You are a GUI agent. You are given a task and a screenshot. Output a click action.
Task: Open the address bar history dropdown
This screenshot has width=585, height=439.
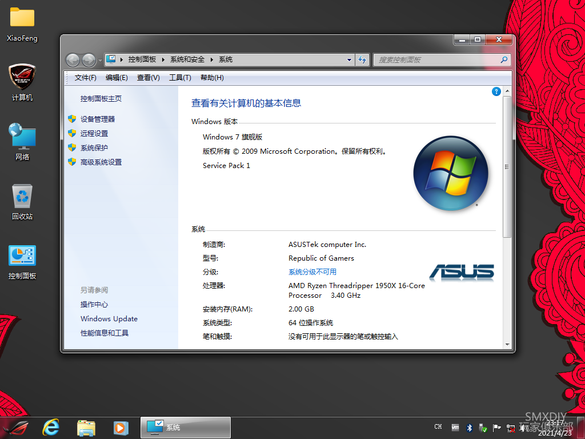tap(349, 59)
